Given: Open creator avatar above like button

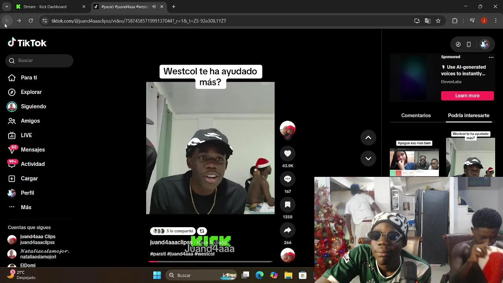Looking at the screenshot, I should point(288,129).
